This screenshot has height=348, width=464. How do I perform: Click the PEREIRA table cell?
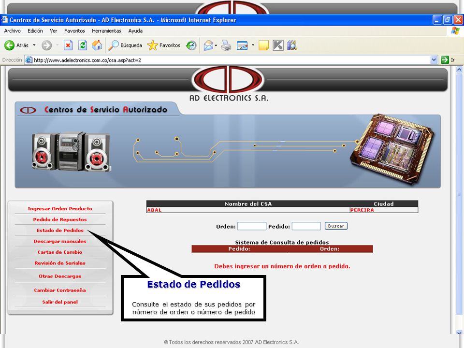click(x=384, y=210)
